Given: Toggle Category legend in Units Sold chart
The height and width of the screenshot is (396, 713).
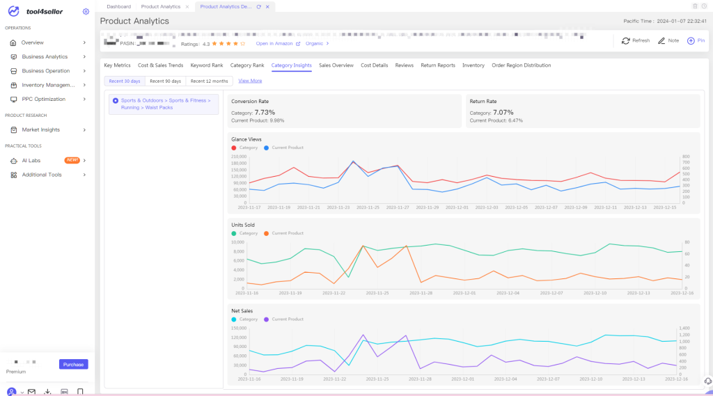Looking at the screenshot, I should 244,233.
